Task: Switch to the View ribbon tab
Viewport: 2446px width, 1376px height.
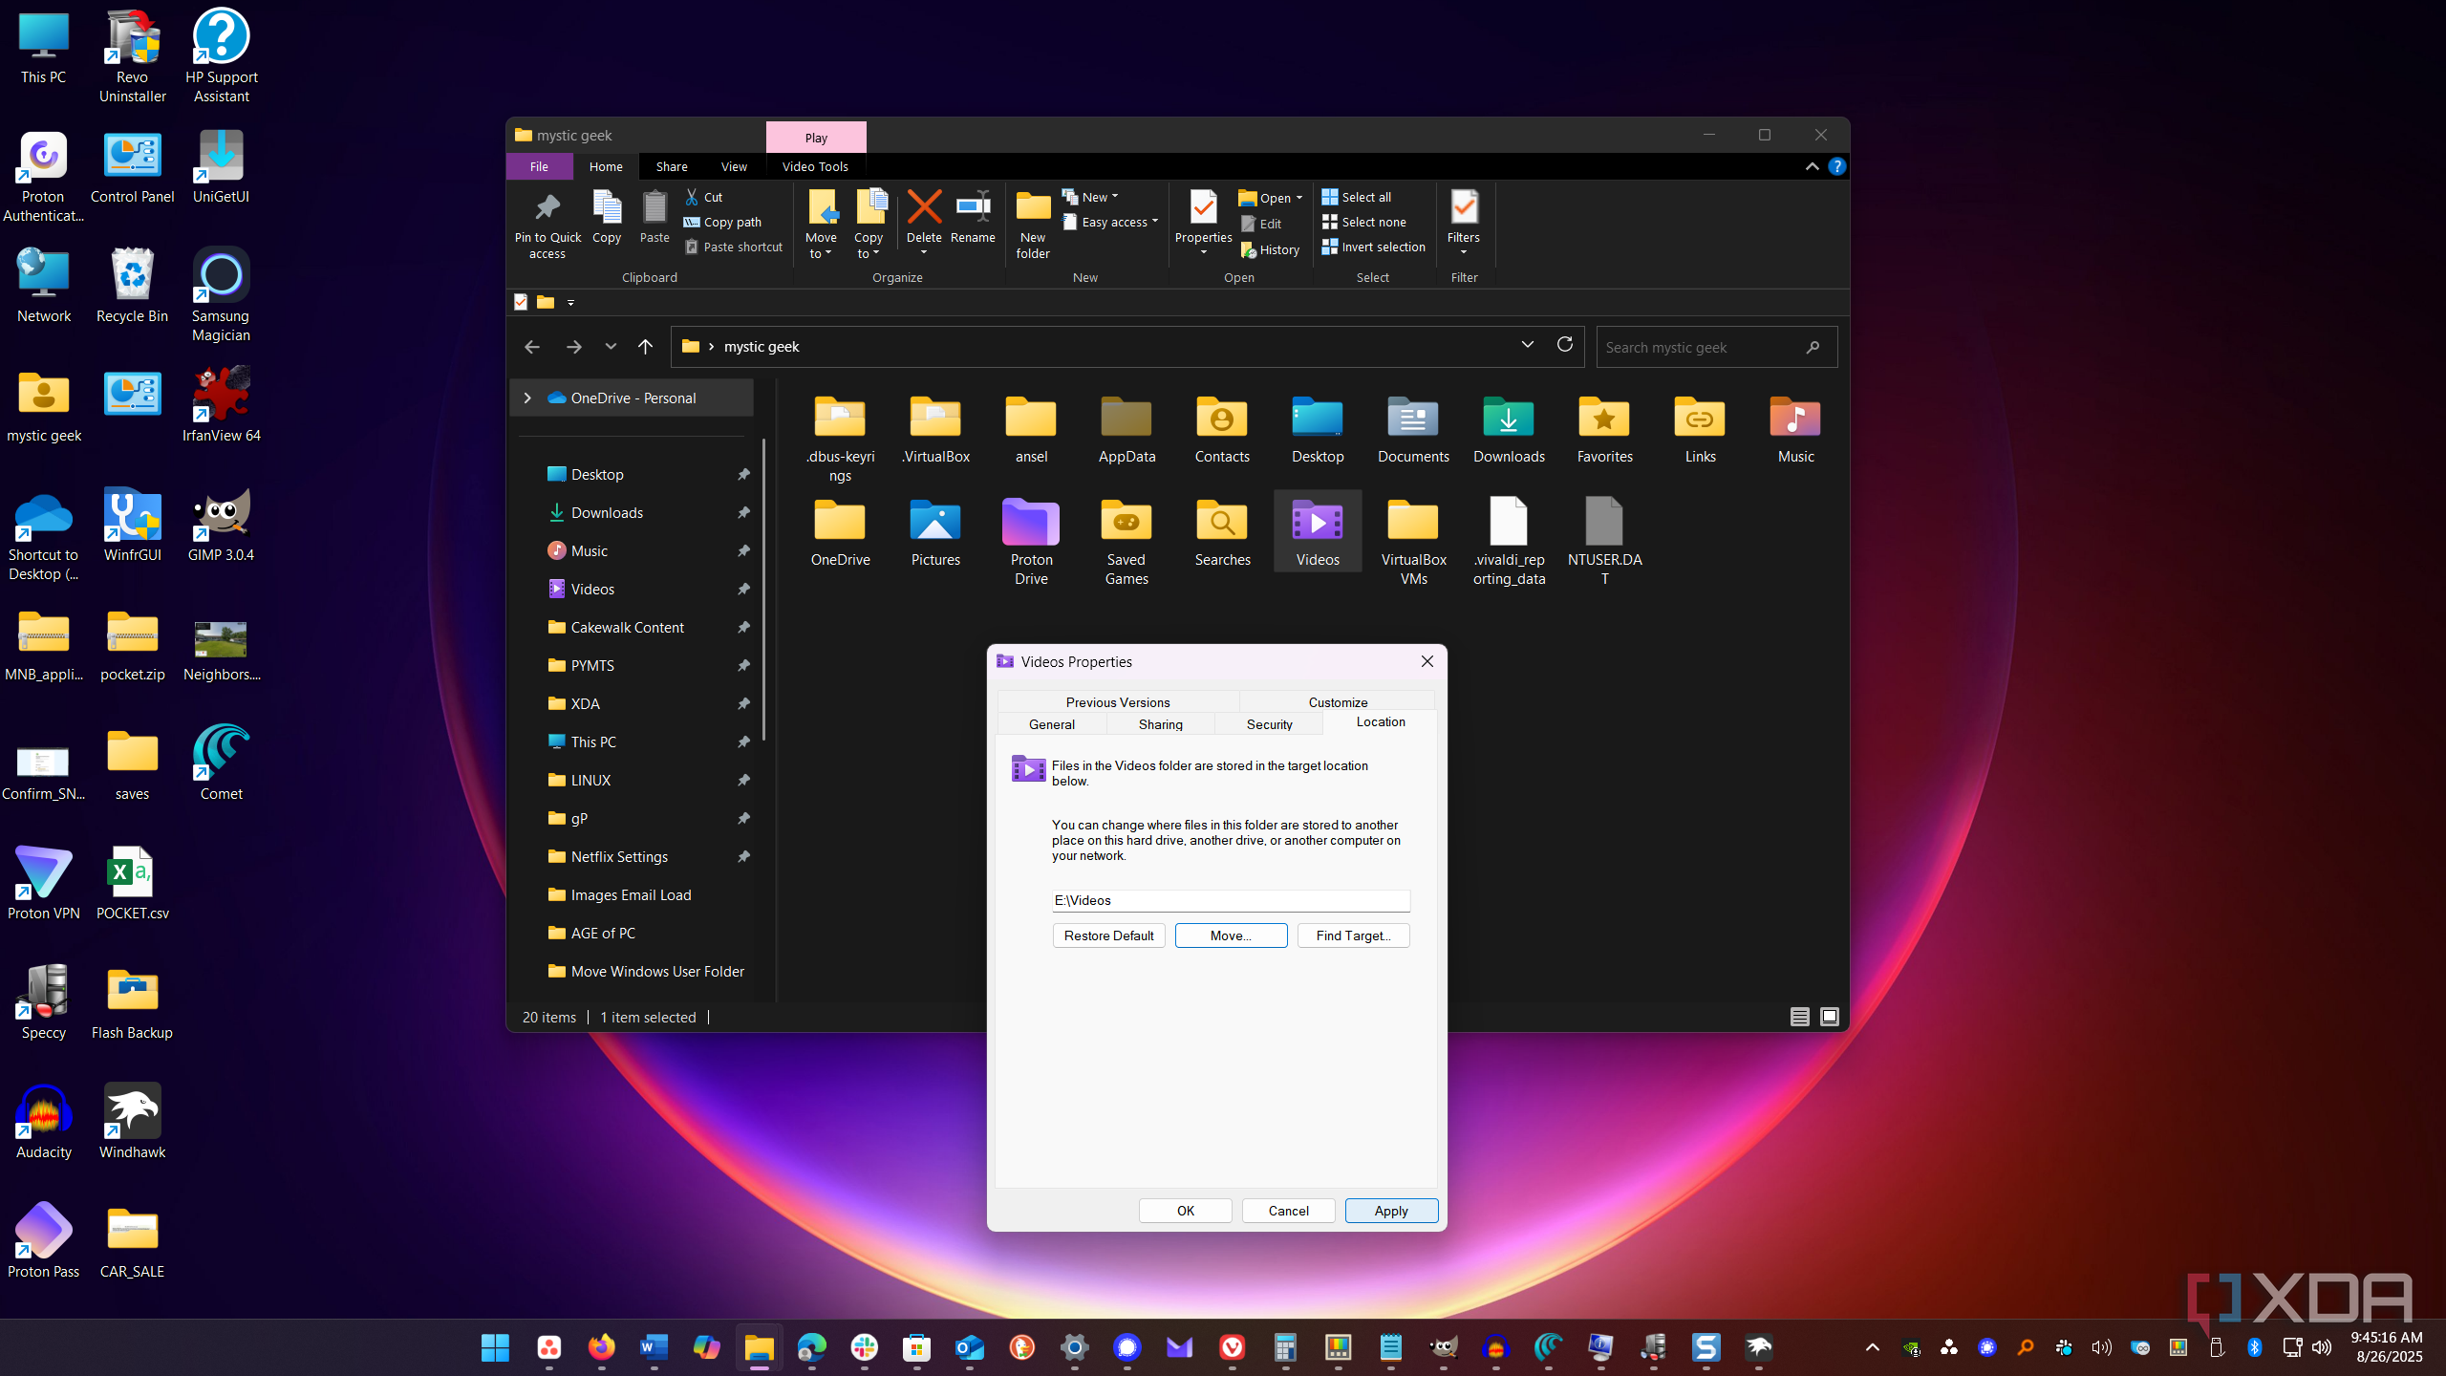Action: coord(734,166)
